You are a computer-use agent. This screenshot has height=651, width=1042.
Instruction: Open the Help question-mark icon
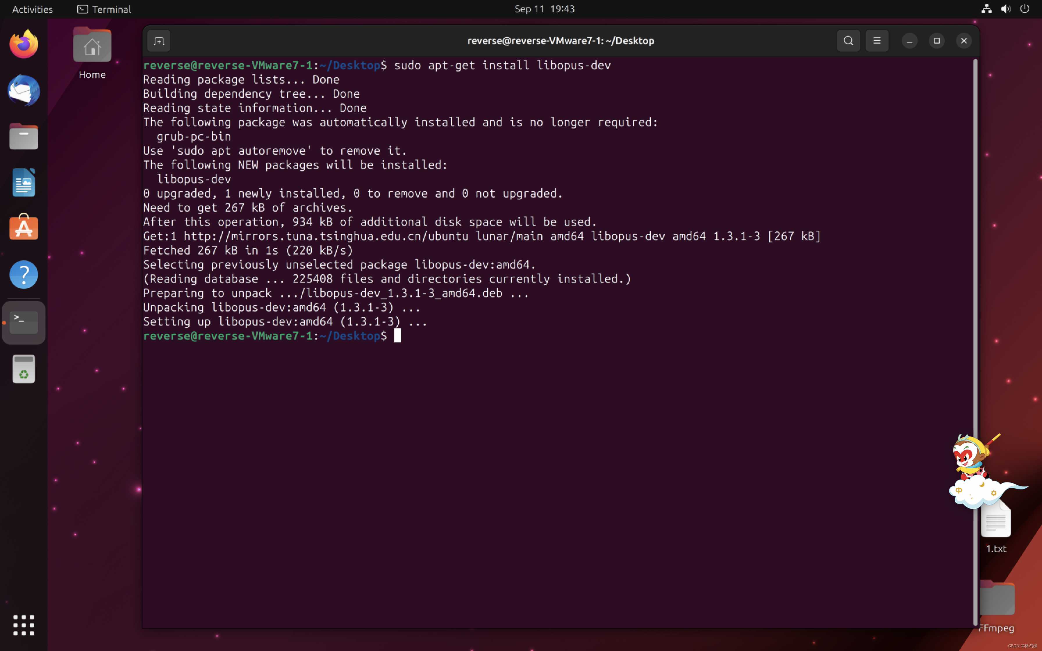click(x=24, y=275)
